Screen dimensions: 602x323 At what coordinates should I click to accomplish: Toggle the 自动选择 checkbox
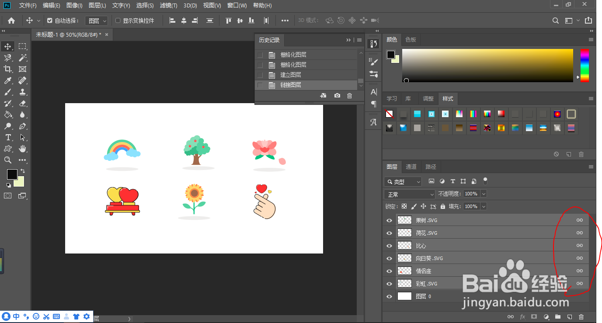tap(50, 21)
